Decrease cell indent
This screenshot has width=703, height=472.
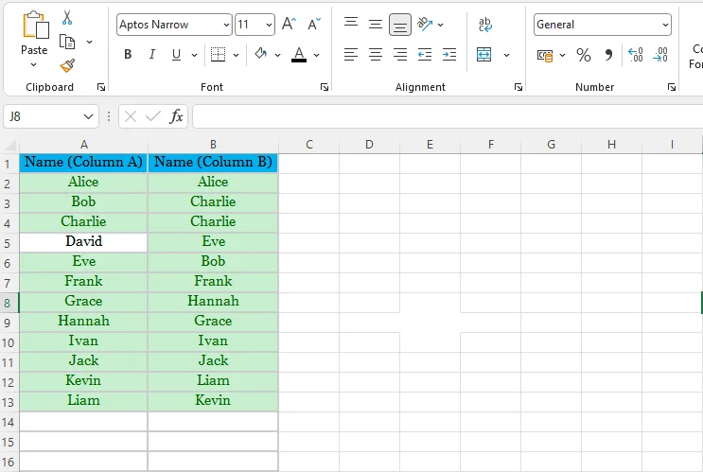pos(425,55)
